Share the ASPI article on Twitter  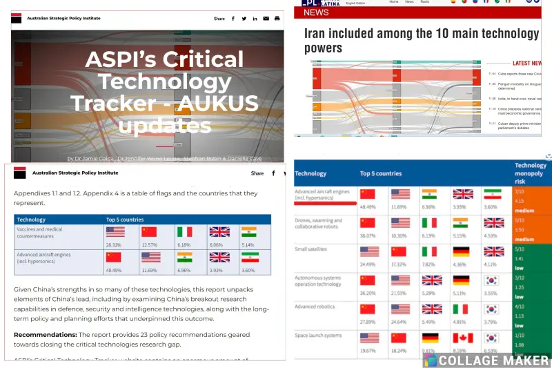click(x=244, y=19)
